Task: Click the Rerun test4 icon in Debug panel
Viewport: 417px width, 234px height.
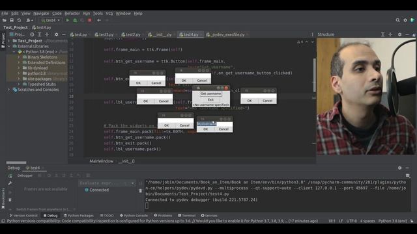Action: coord(10,176)
